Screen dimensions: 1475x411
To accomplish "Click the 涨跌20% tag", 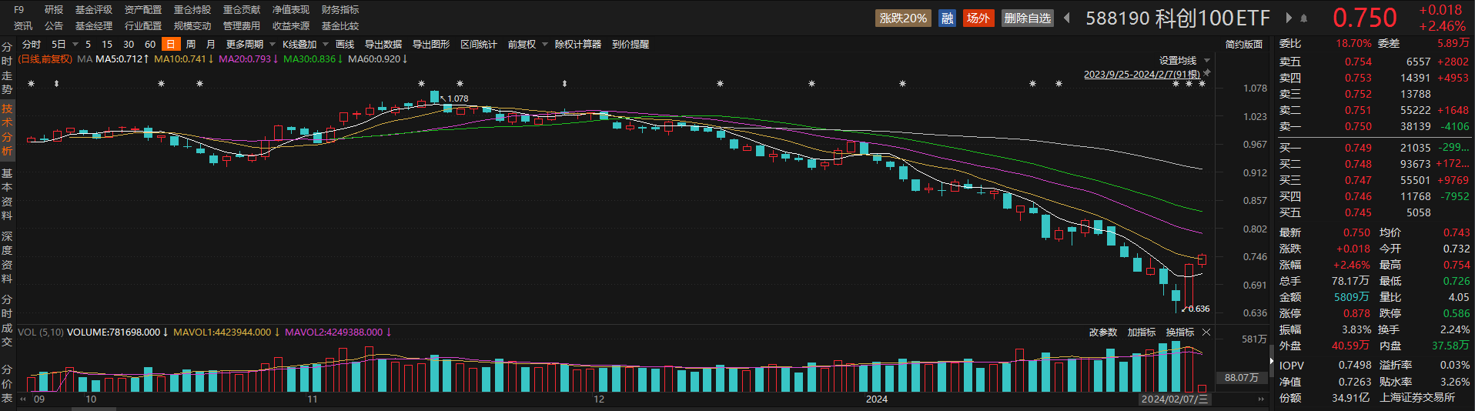I will (903, 18).
